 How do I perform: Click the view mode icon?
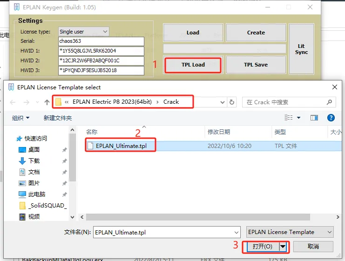(x=289, y=118)
